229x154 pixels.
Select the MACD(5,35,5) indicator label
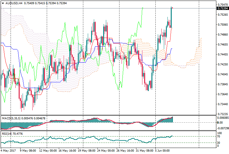point(12,118)
